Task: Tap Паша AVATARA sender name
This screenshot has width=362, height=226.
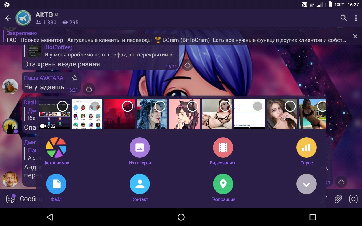Action: pyautogui.click(x=44, y=78)
